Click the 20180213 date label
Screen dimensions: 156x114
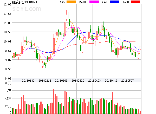[x=45, y=81]
